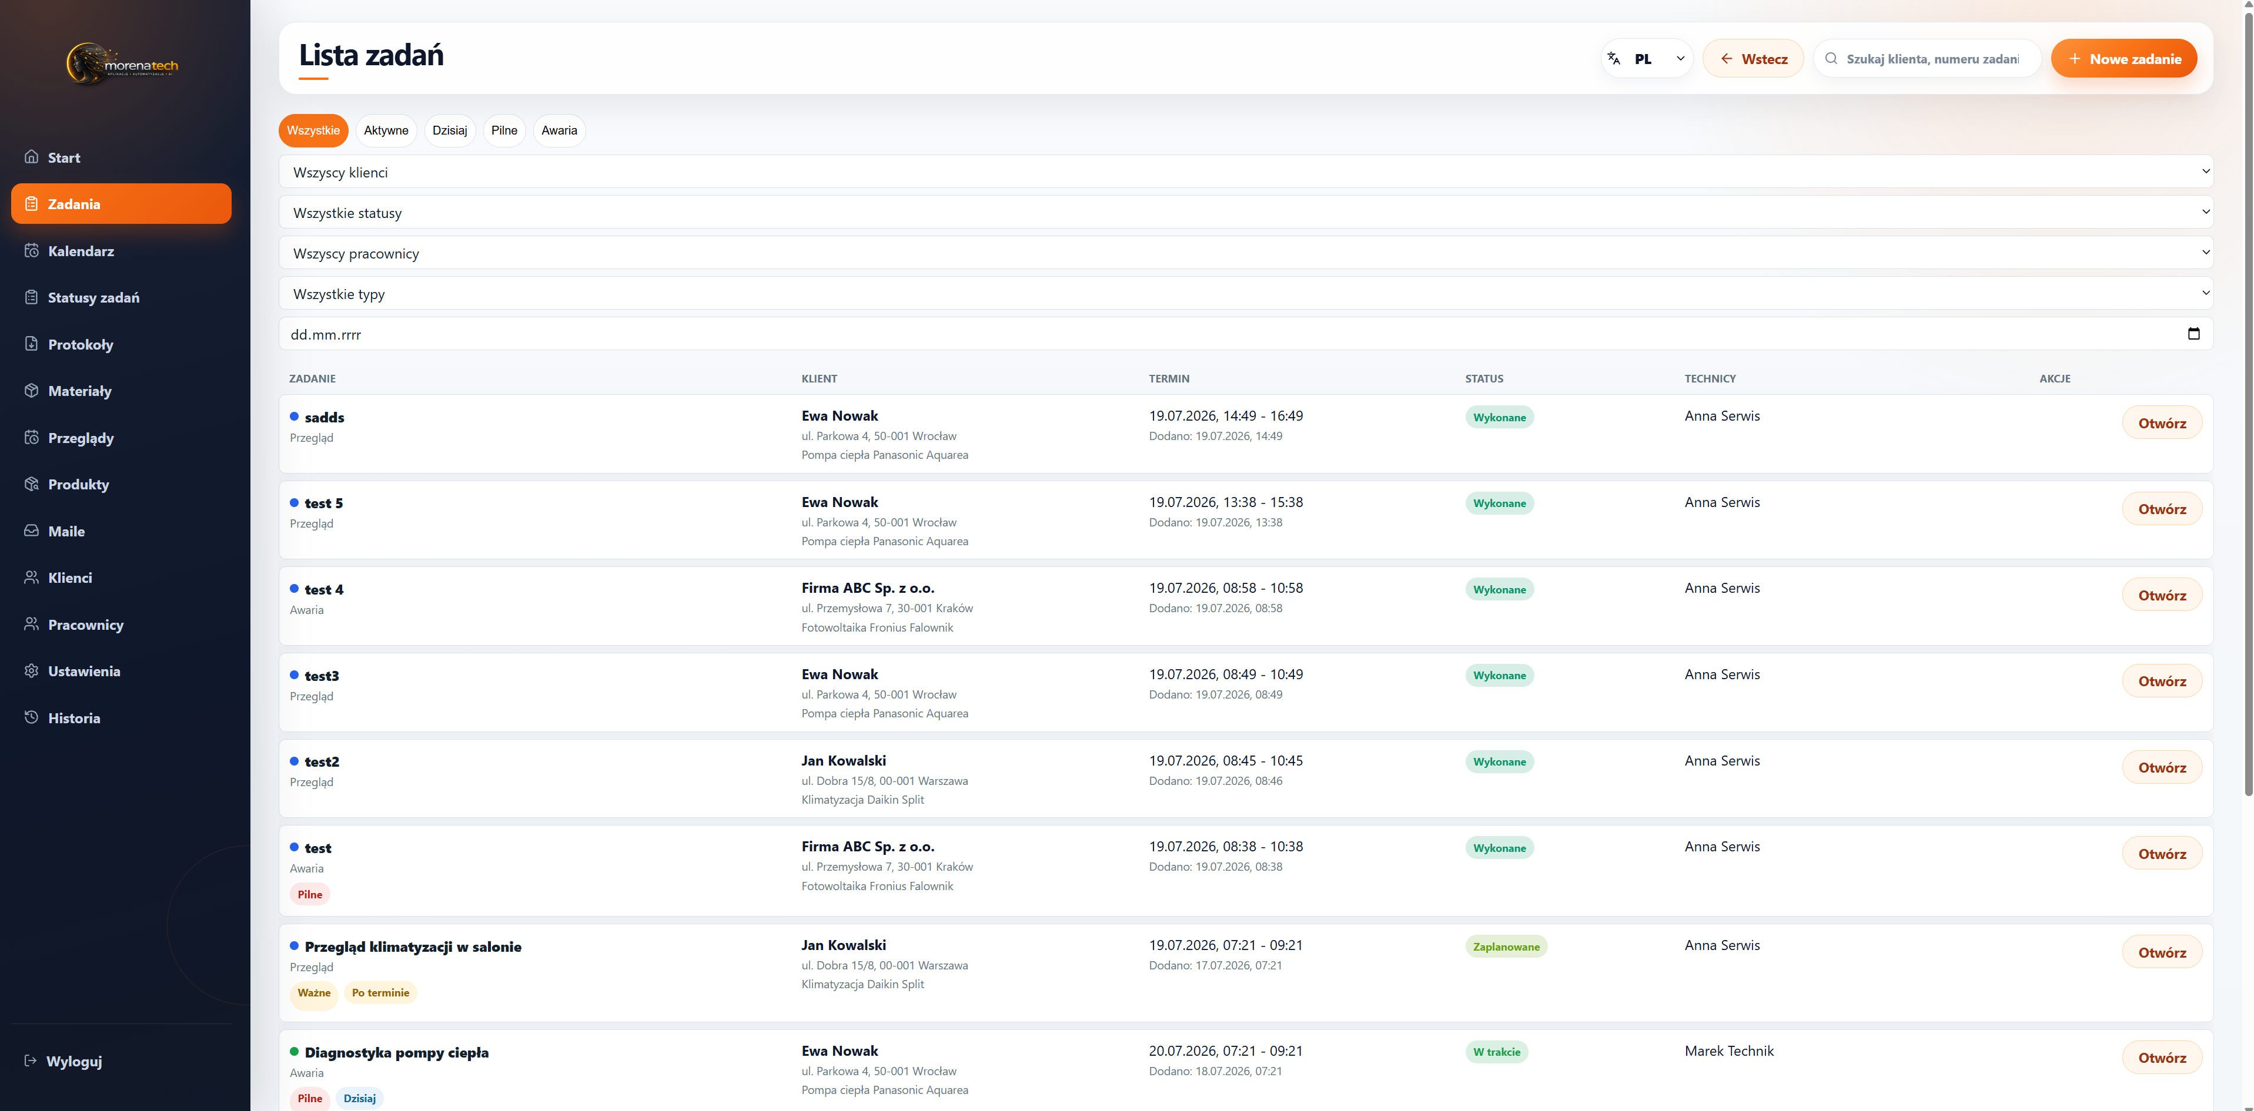
Task: Click the dd.mm.rrrr date field
Action: click(x=1246, y=334)
